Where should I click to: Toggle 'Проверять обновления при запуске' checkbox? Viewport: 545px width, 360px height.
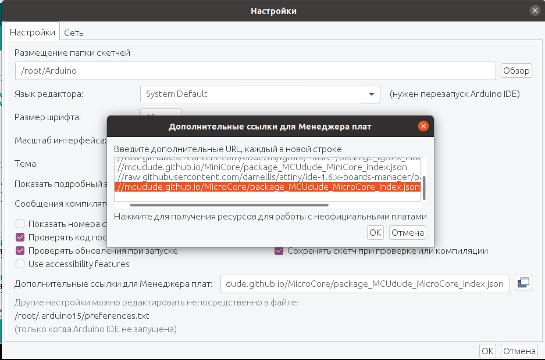point(20,250)
